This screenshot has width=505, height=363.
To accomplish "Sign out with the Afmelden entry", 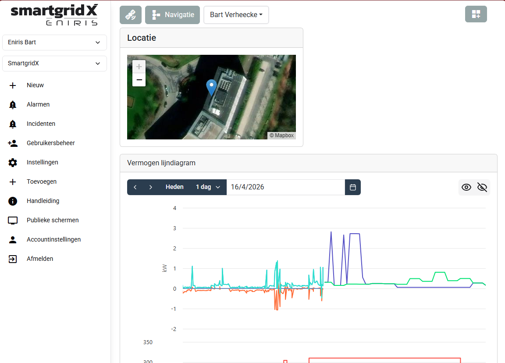I will click(x=39, y=259).
